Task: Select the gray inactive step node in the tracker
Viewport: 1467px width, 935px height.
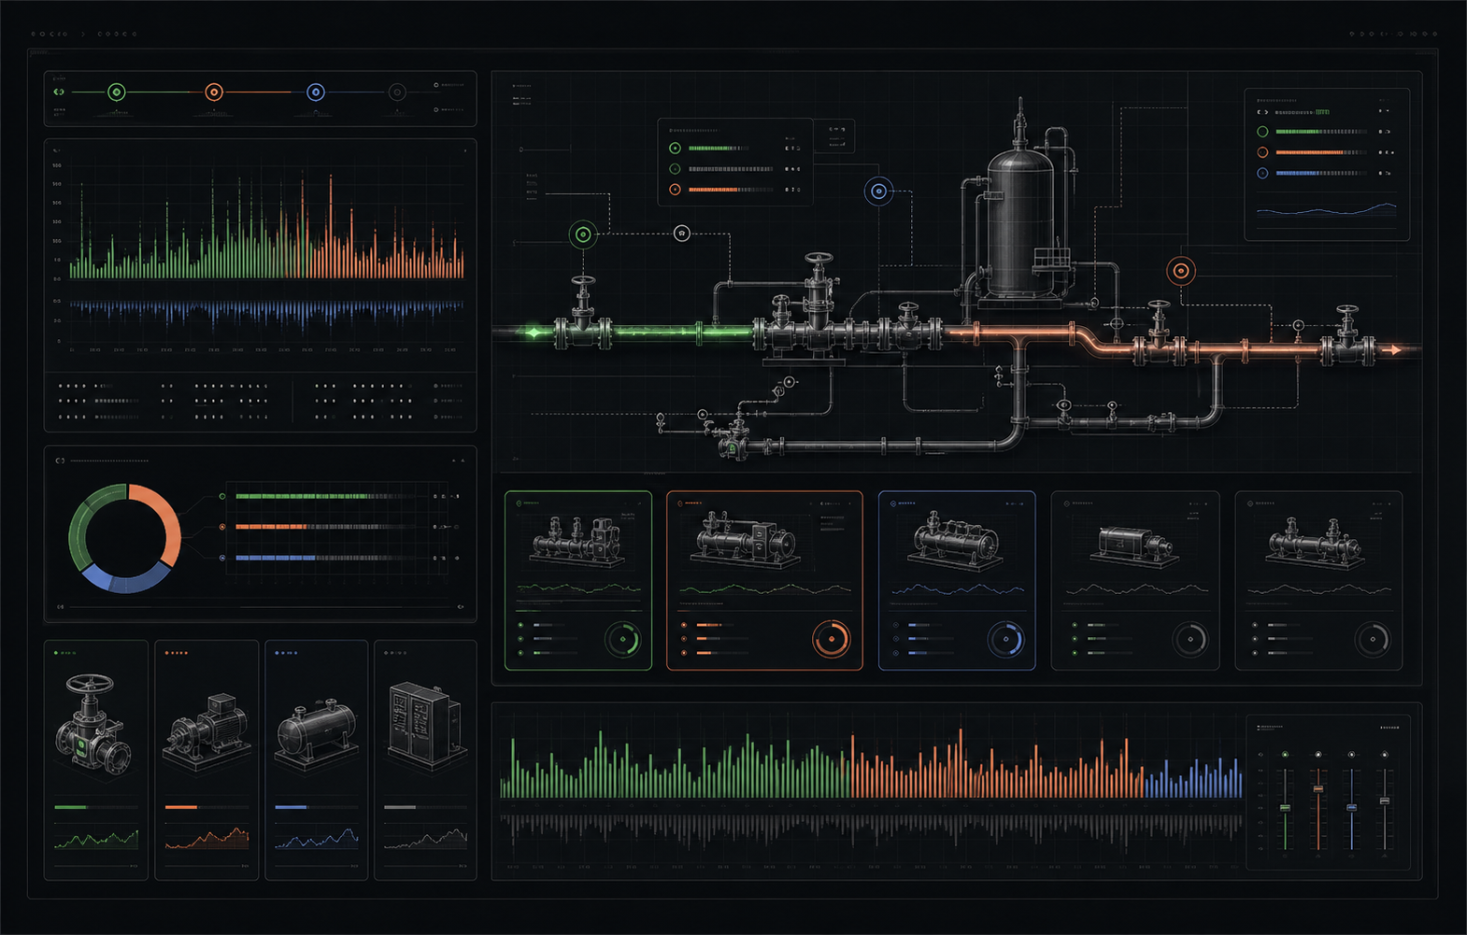Action: (x=397, y=92)
